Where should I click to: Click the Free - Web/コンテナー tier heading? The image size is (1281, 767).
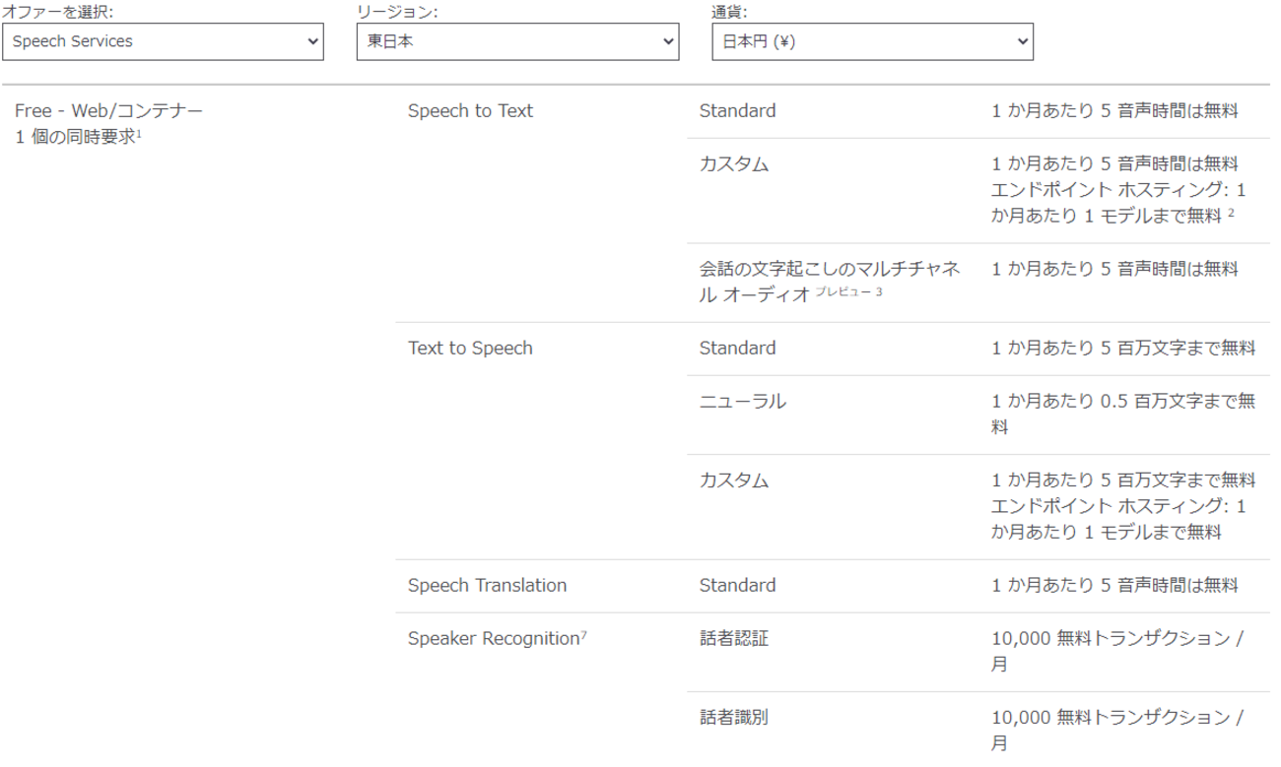tap(108, 111)
